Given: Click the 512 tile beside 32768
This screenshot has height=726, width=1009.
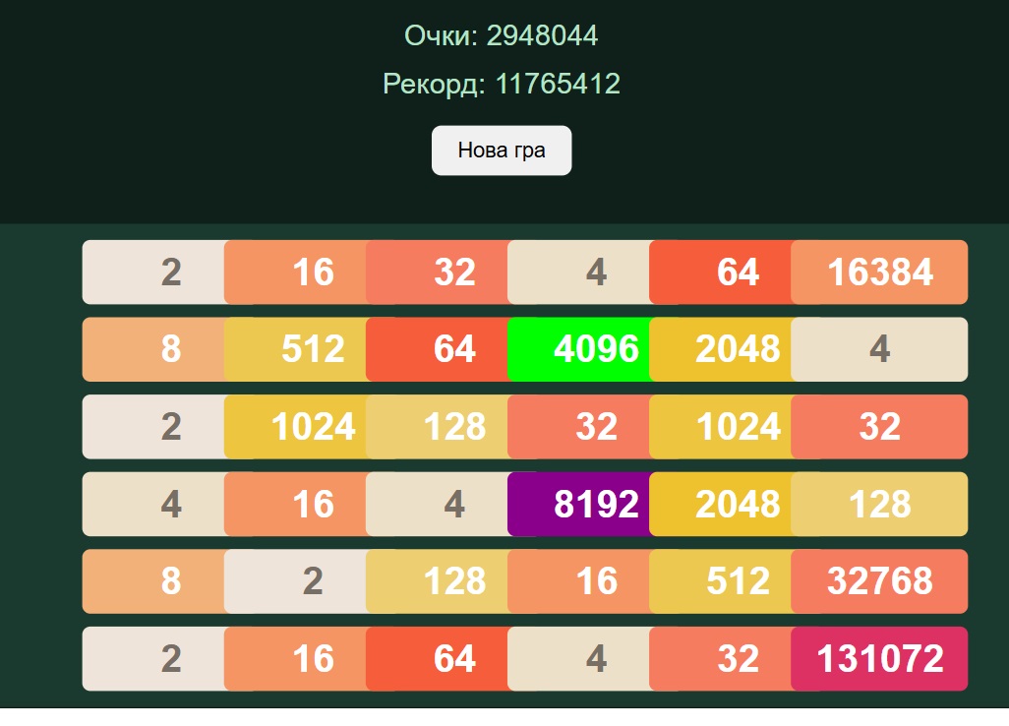Looking at the screenshot, I should tap(721, 581).
